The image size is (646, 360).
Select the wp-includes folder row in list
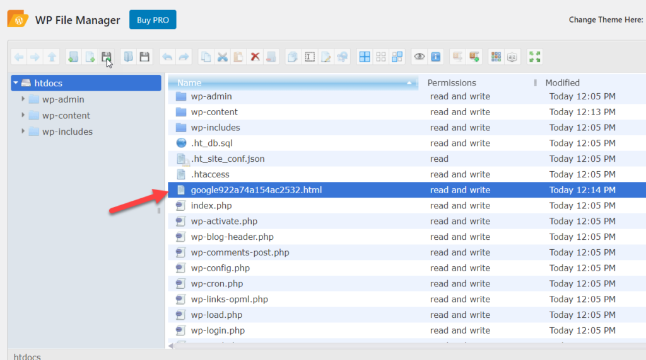coord(407,127)
